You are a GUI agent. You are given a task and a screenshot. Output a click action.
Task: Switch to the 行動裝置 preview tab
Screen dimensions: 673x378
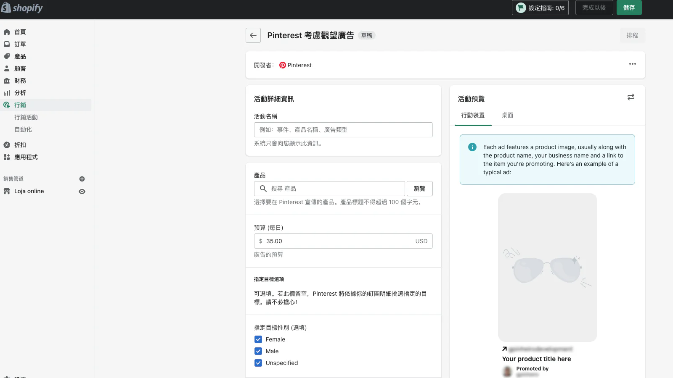(473, 115)
